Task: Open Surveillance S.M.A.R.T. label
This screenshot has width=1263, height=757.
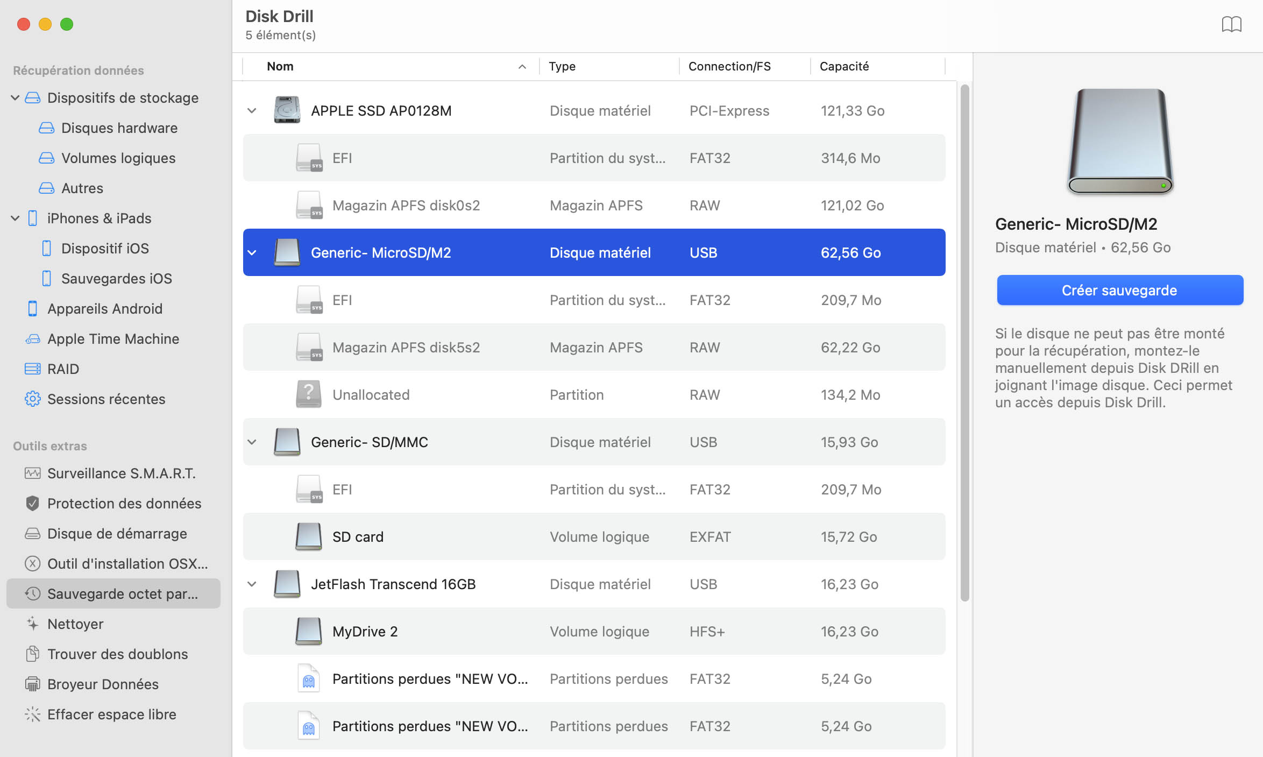Action: point(121,473)
